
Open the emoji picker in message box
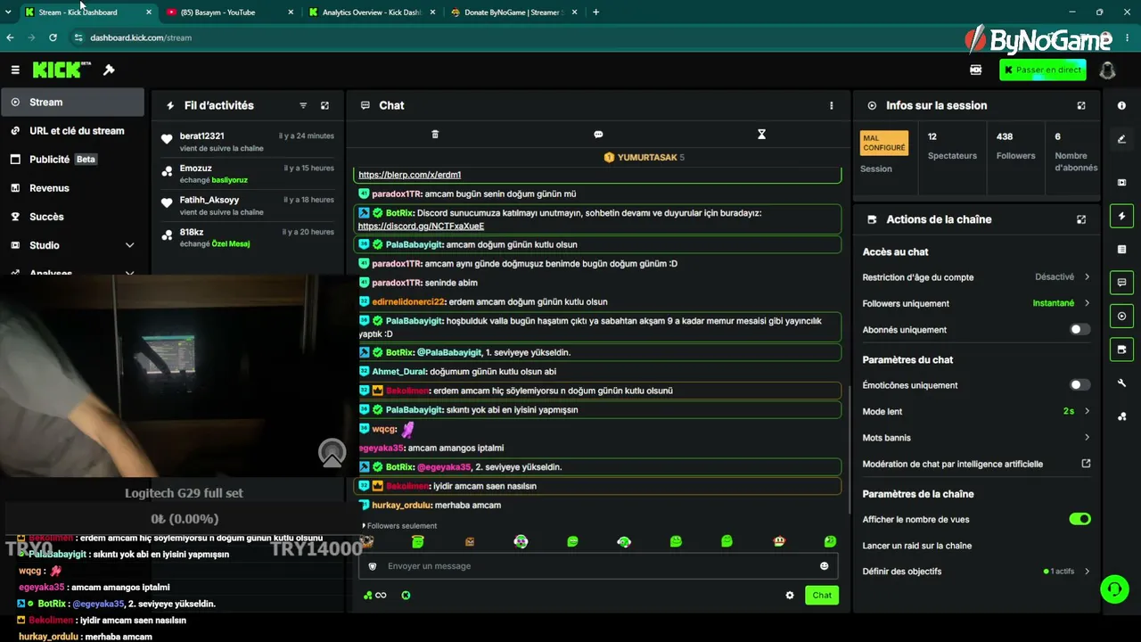click(824, 566)
